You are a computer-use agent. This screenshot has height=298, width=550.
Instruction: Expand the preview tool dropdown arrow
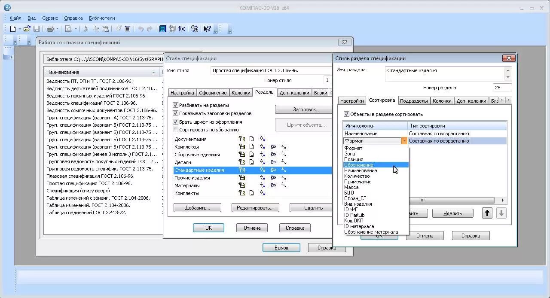tap(75, 29)
